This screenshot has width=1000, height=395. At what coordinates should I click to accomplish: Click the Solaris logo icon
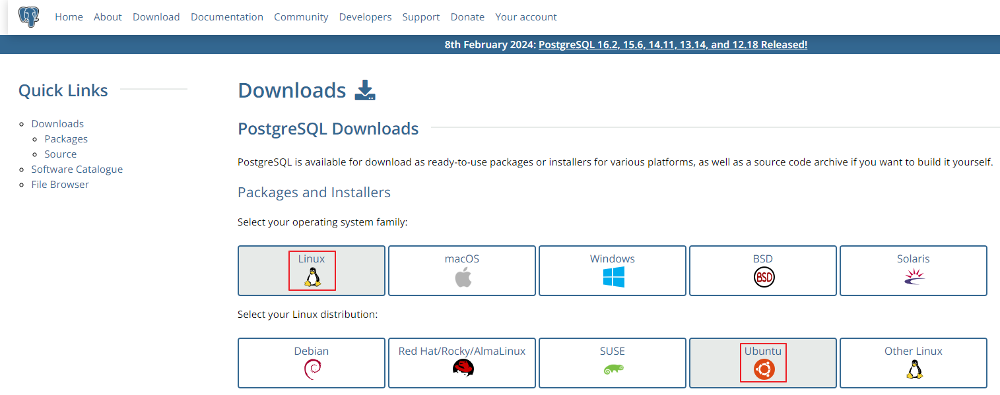coord(914,277)
